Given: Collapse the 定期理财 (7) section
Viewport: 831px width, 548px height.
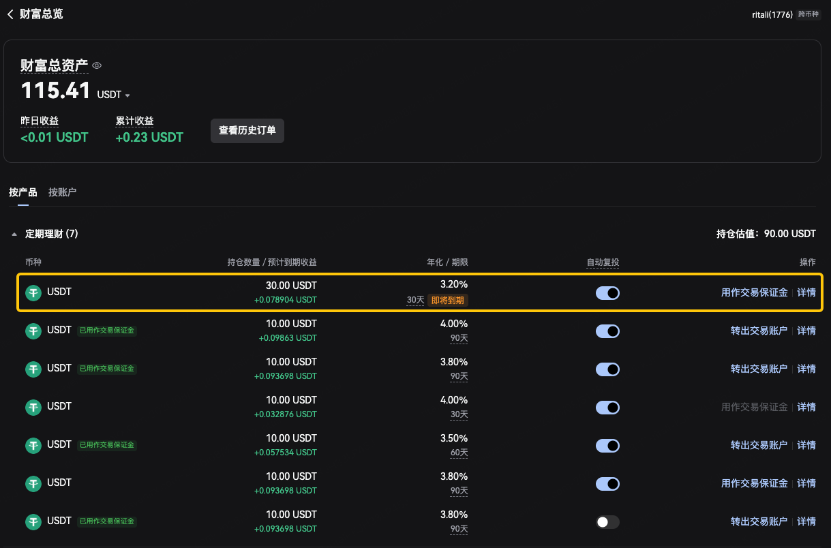Looking at the screenshot, I should (14, 234).
